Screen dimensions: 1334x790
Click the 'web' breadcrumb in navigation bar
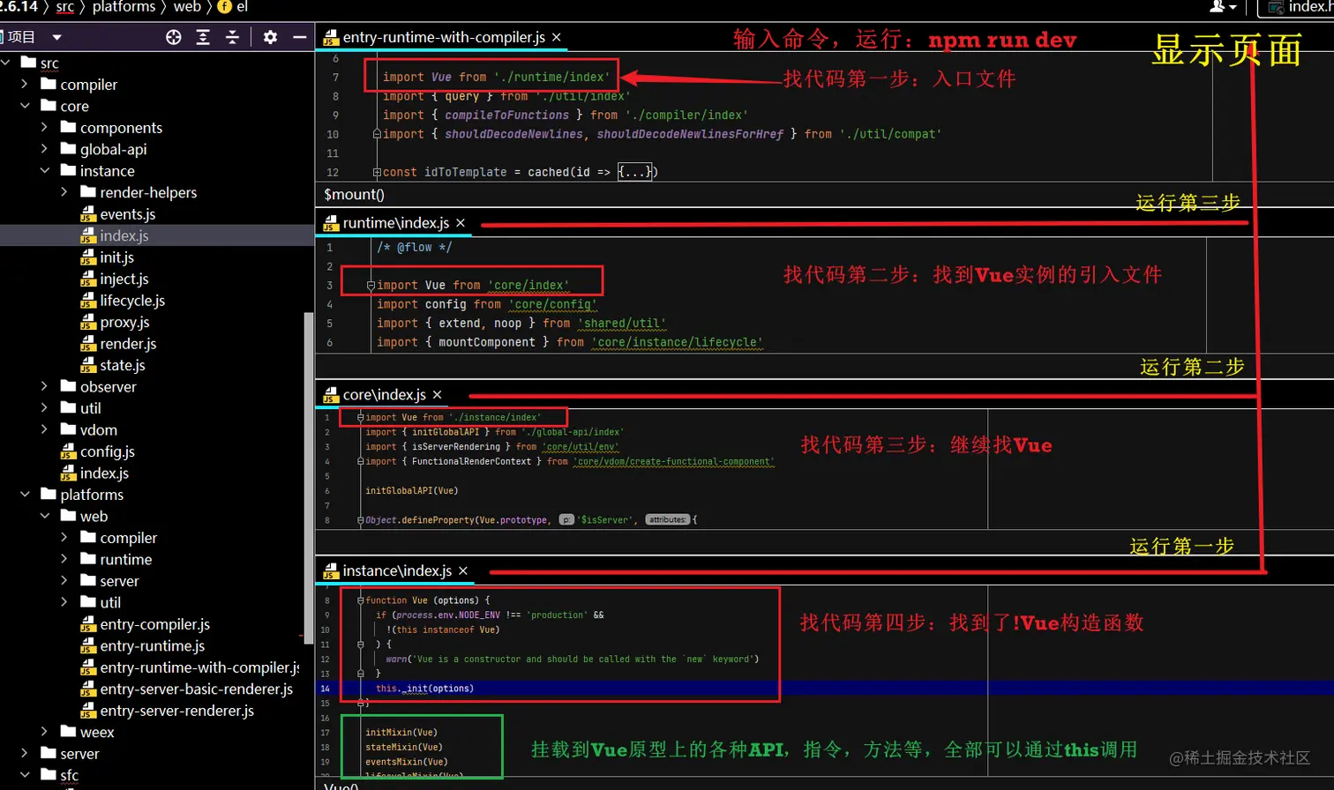[x=187, y=7]
